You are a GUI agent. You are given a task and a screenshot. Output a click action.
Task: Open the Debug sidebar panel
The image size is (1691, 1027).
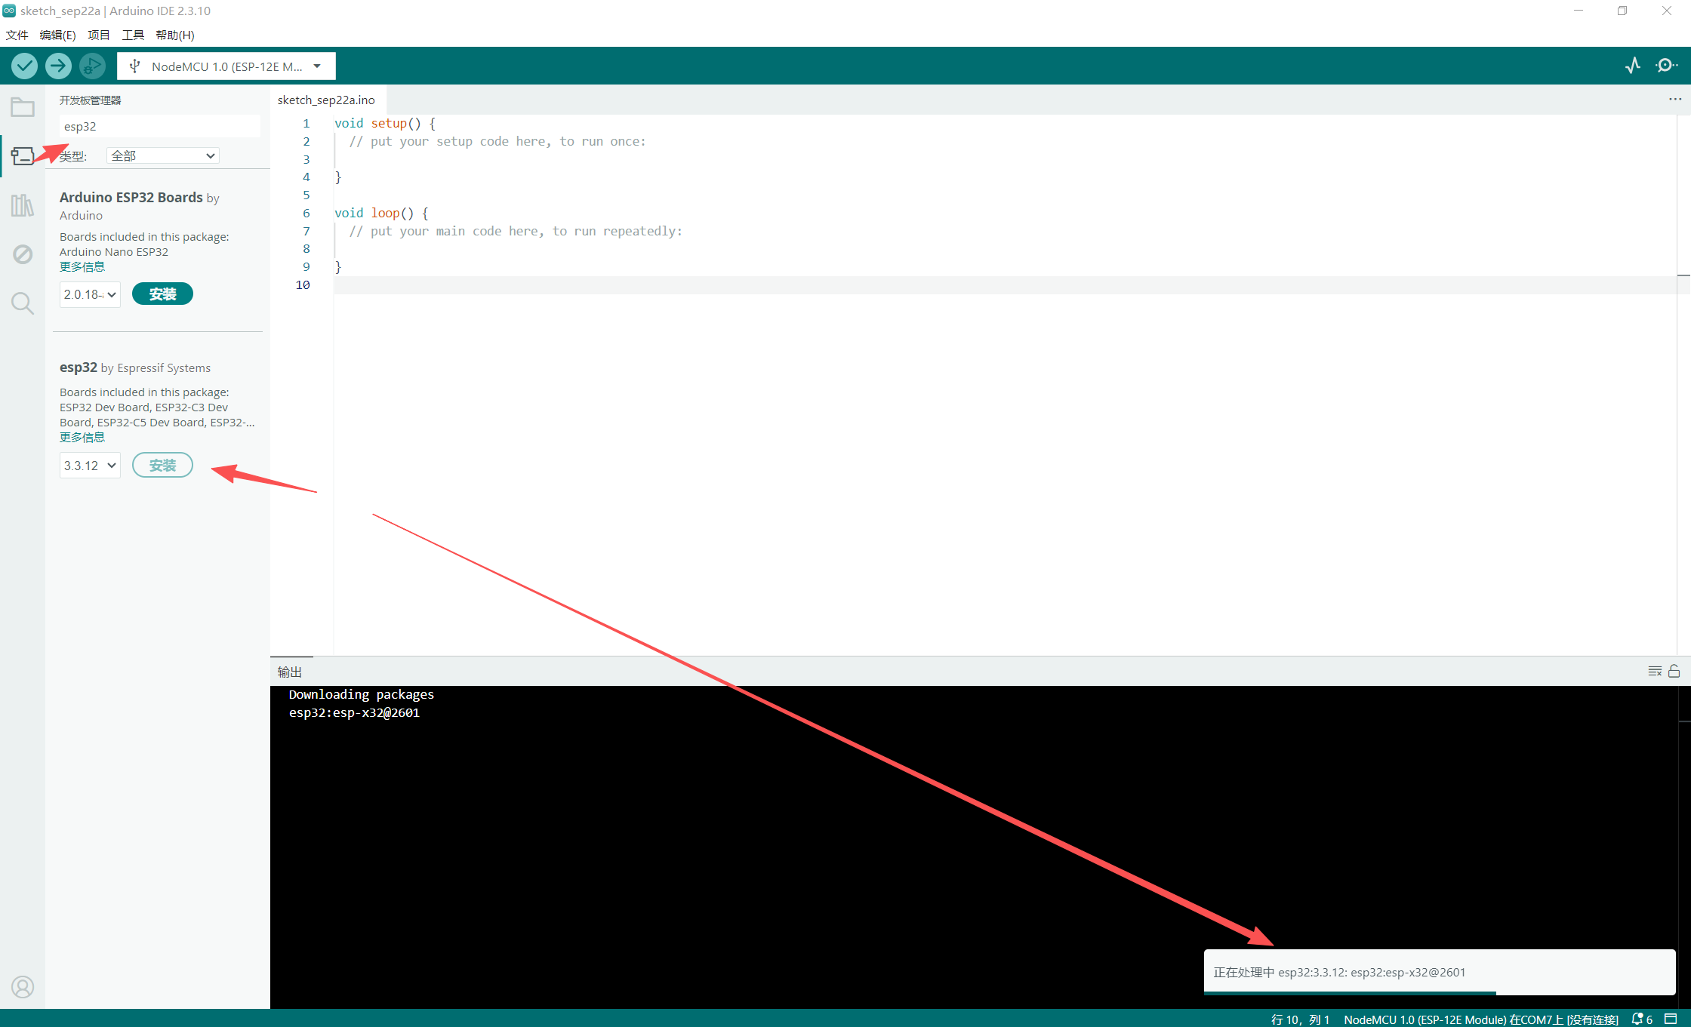(23, 254)
